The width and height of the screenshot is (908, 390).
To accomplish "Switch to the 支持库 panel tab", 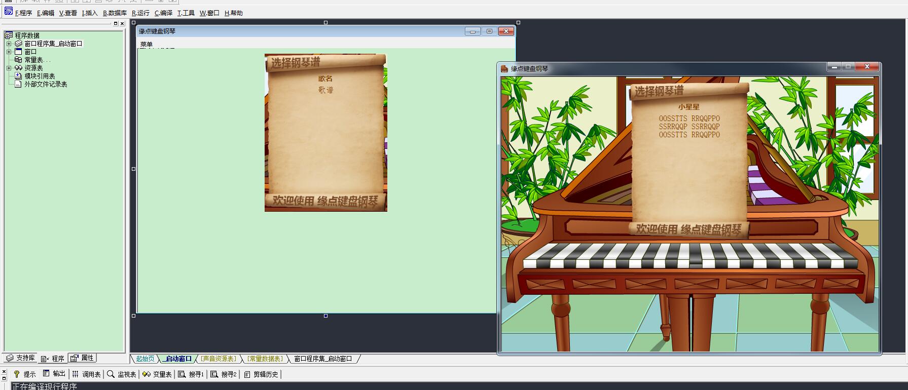I will click(21, 358).
